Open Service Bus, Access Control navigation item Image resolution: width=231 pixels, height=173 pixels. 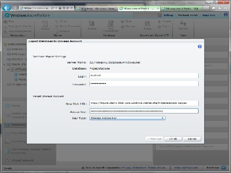pos(28,151)
